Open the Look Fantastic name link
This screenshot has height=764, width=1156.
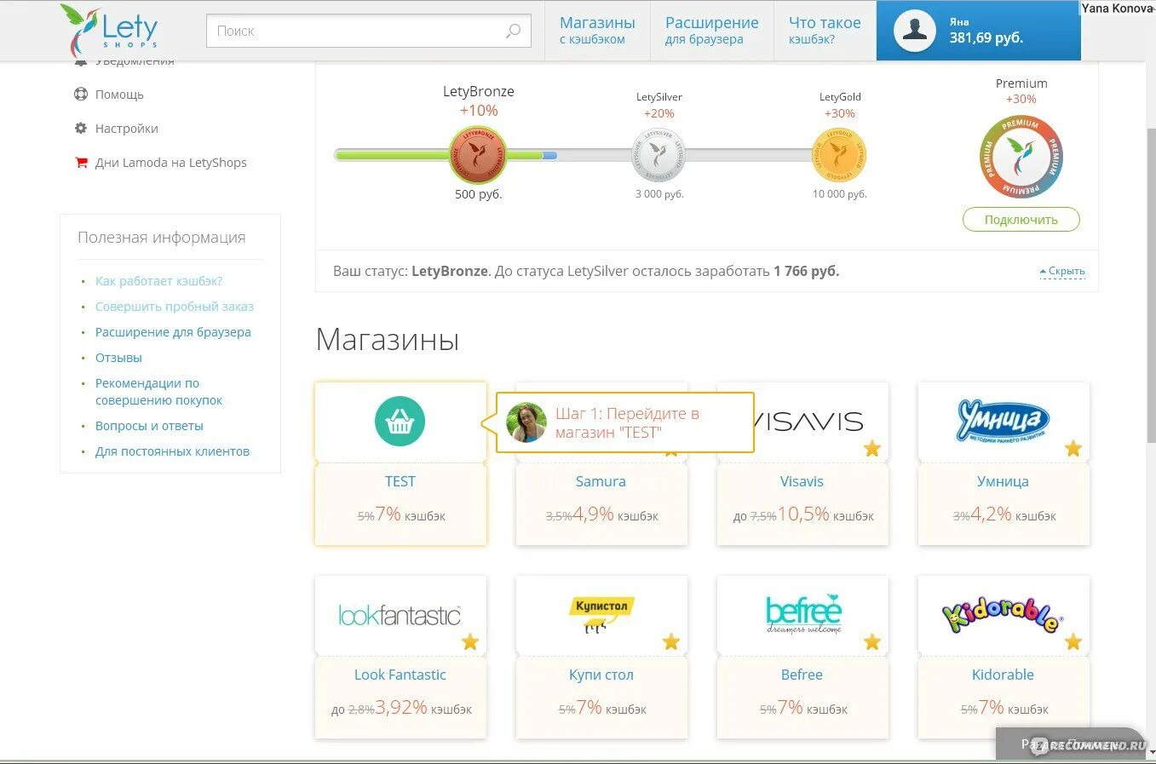(400, 675)
